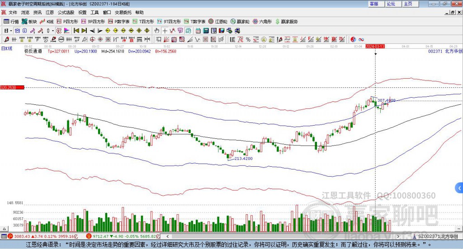
Task: Click the floppy disk save icon
Action: click(222, 31)
